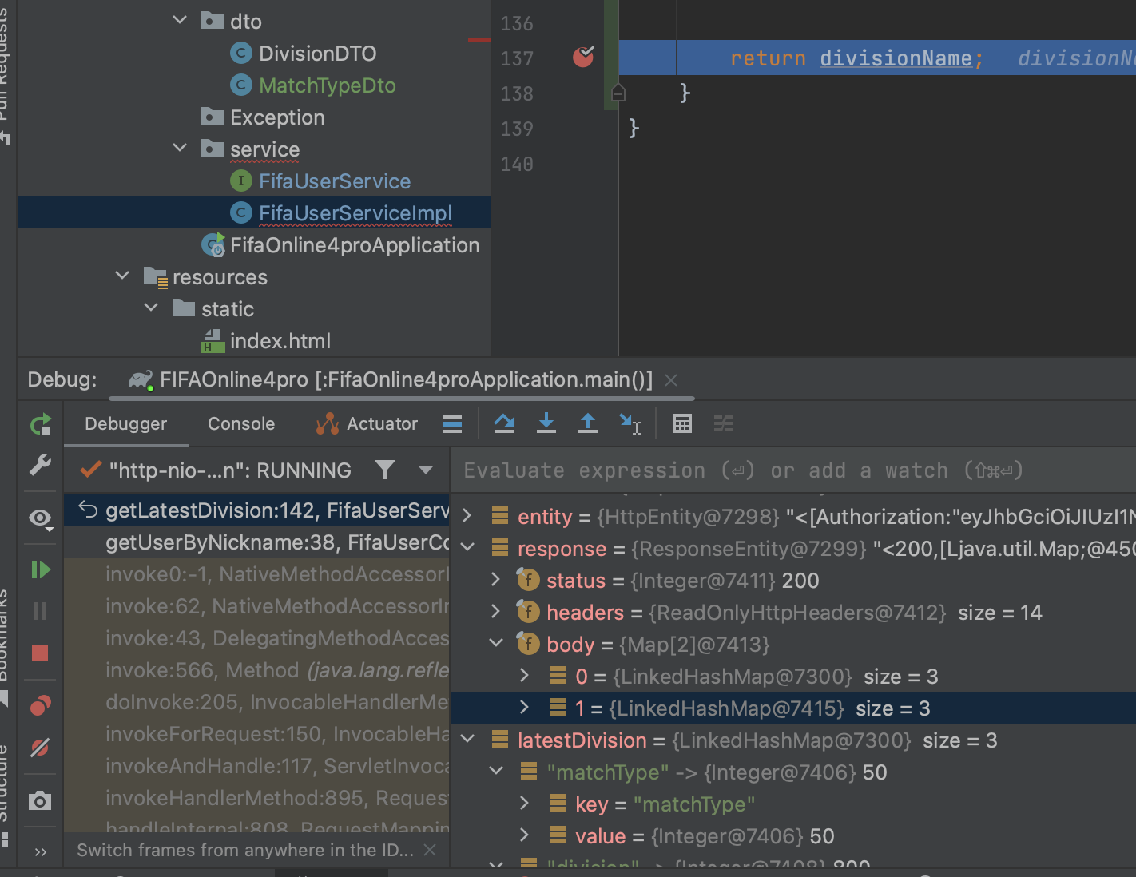Open the FifaUserService interface
The image size is (1136, 877).
coord(334,181)
